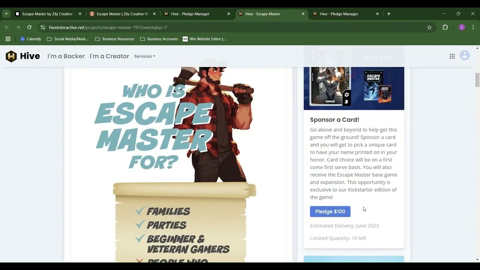Click the Limited Quantity: 19 left text
The height and width of the screenshot is (270, 480).
coord(338,238)
